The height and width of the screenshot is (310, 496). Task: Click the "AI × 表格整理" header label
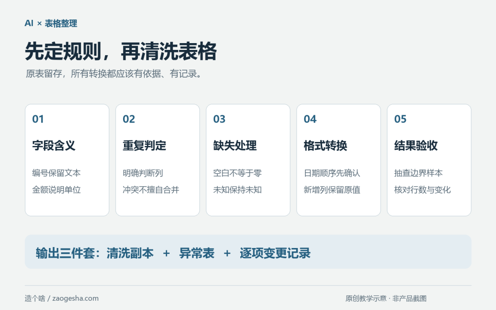(x=51, y=23)
